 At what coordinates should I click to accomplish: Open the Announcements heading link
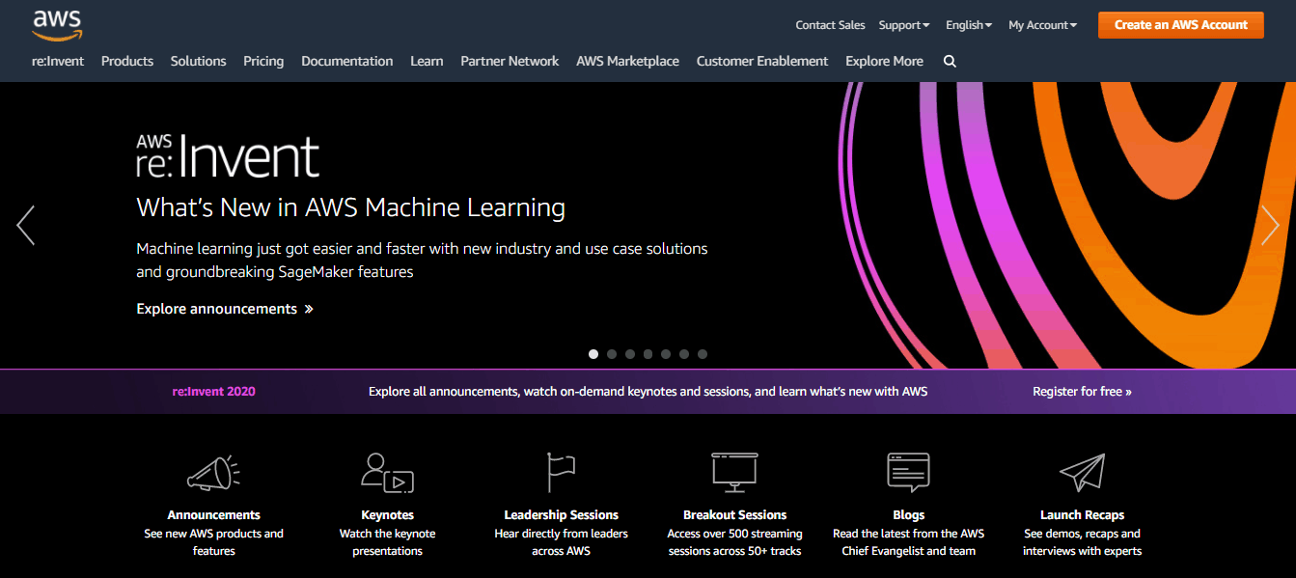point(214,515)
